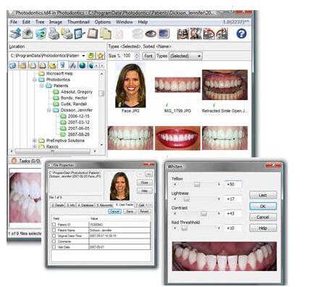Click the tools icon in the tree toolbar
The height and width of the screenshot is (287, 330).
click(72, 65)
